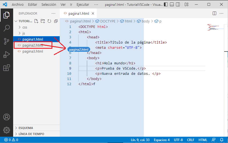Open the Ejecutar menu
Image resolution: width=228 pixels, height=143 pixels.
pyautogui.click(x=83, y=4)
